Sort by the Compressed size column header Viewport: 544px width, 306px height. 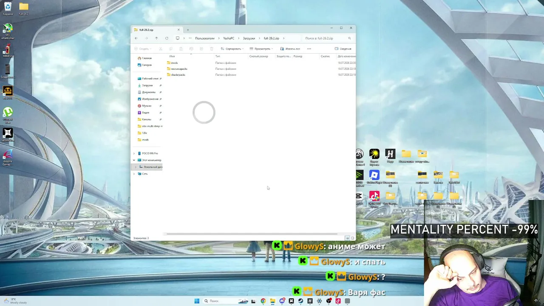pos(258,56)
